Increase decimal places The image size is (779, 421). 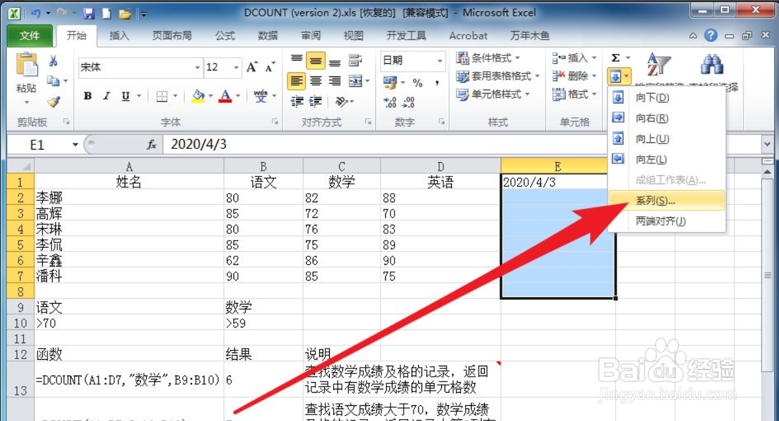tap(390, 102)
